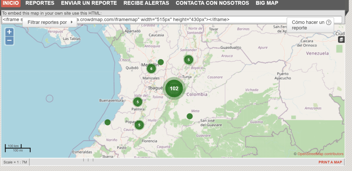
Task: Select the Medellín cluster marker with 6
Action: [x=151, y=69]
